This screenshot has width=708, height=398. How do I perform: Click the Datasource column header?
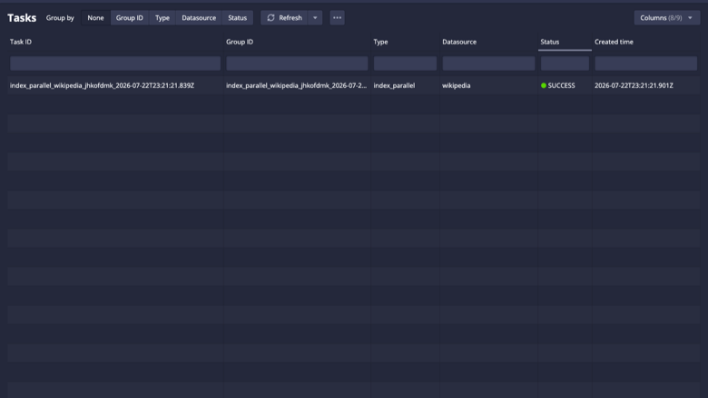[459, 42]
